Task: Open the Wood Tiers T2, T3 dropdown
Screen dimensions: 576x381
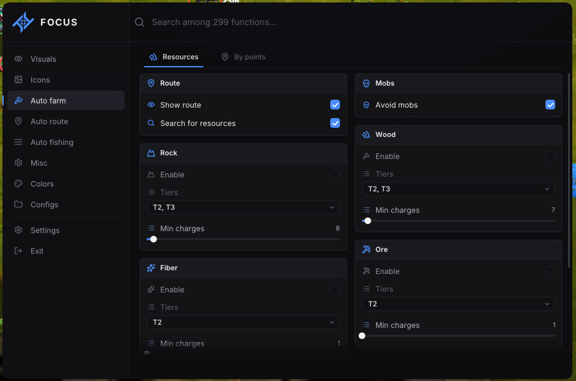Action: (459, 189)
